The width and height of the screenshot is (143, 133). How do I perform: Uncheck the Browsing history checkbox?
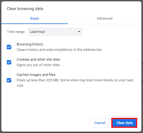click(x=9, y=47)
